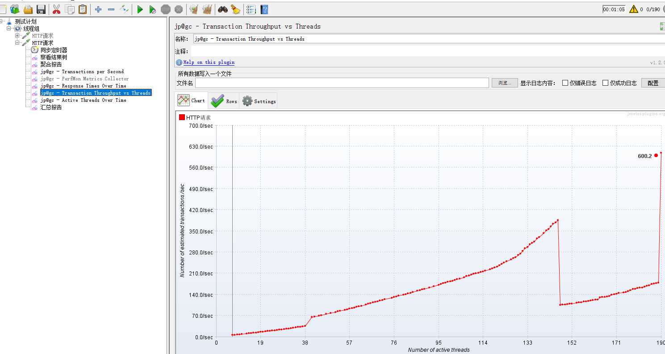The height and width of the screenshot is (354, 665).
Task: Click the 600.2 data point marker
Action: coord(656,155)
